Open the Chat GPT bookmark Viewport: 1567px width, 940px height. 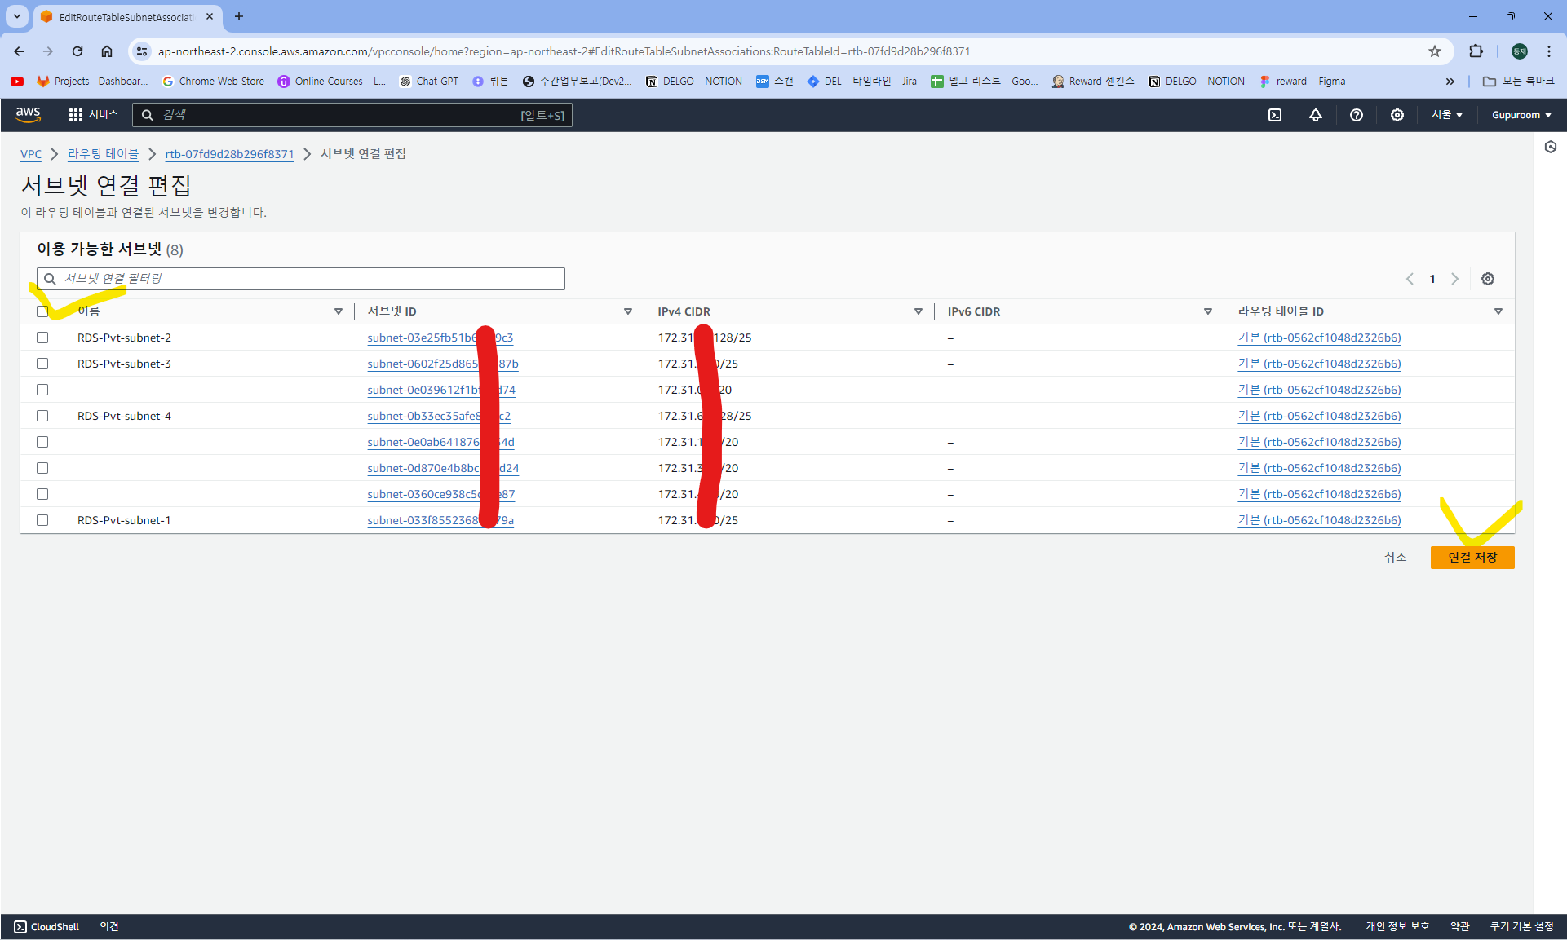pos(429,81)
